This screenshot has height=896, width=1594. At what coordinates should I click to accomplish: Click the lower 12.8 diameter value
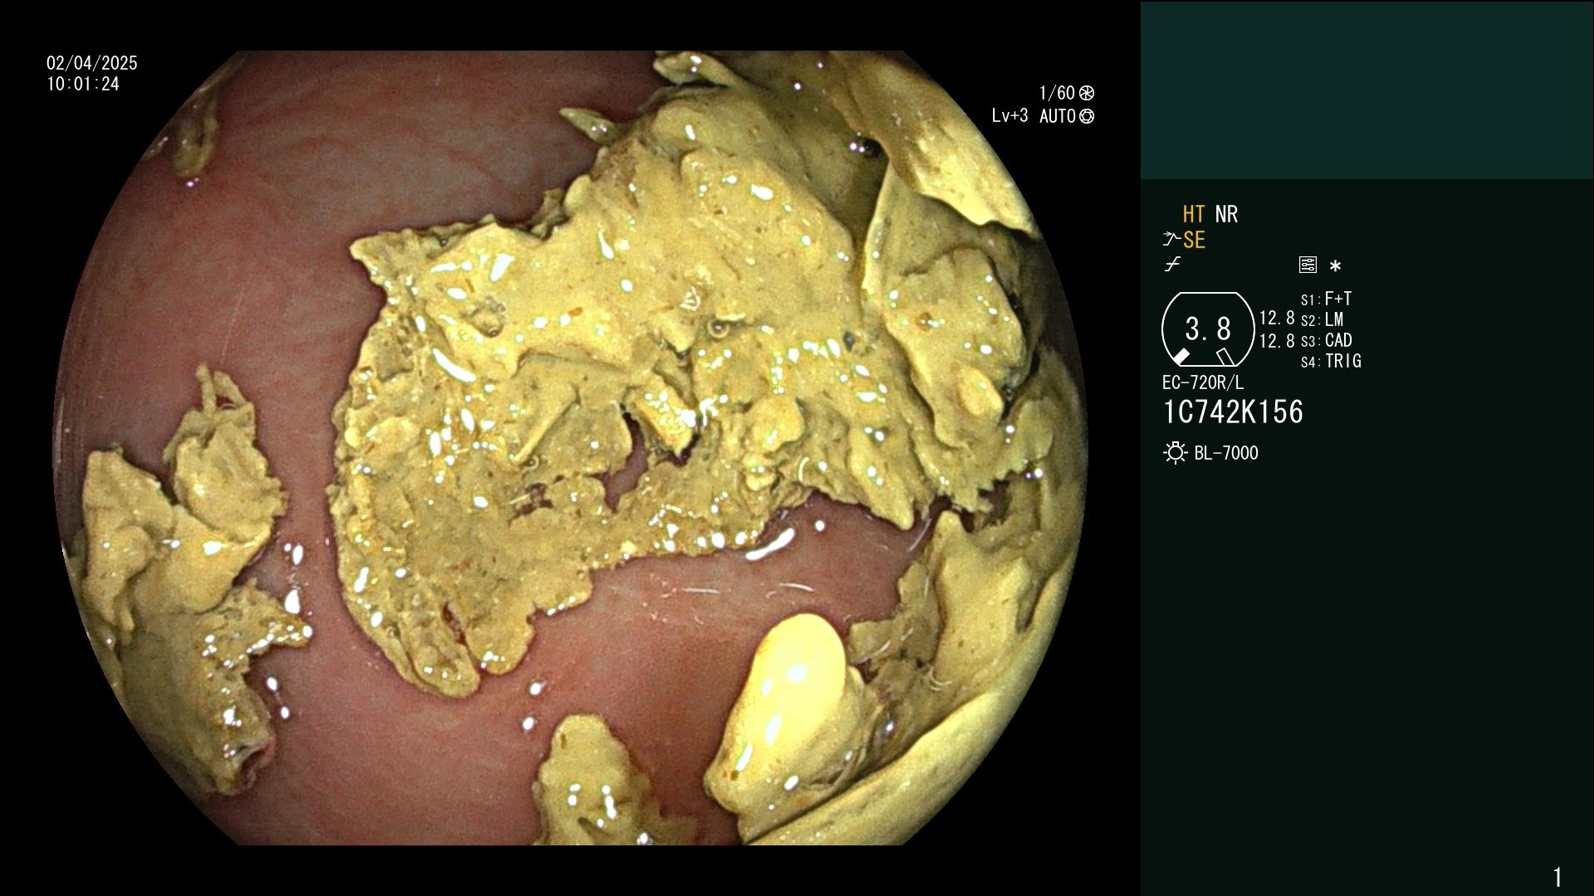tap(1277, 340)
